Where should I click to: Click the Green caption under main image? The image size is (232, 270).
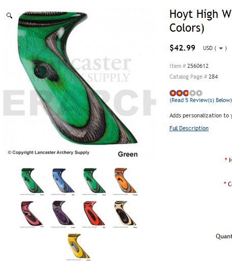point(128,154)
